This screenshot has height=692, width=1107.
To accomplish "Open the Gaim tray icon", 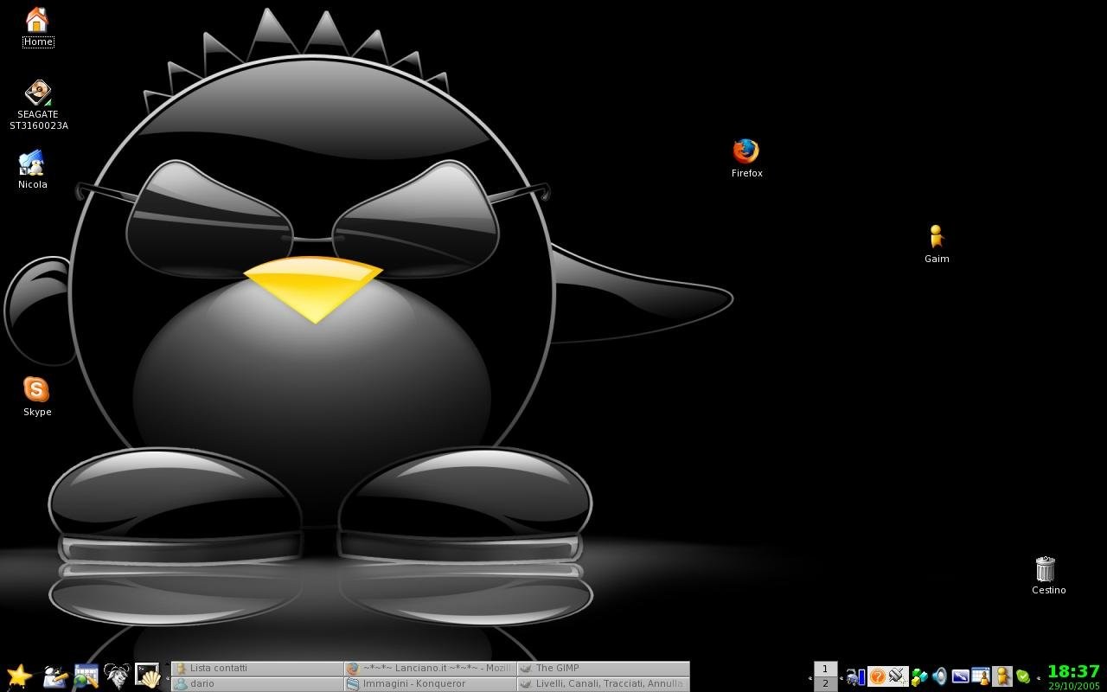I will (x=1002, y=676).
